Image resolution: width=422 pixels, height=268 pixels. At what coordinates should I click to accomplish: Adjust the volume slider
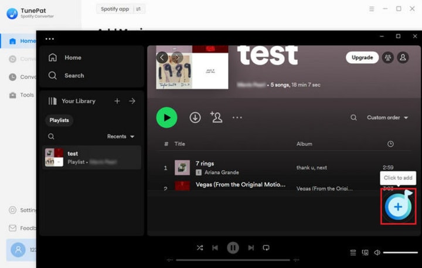coord(400,253)
